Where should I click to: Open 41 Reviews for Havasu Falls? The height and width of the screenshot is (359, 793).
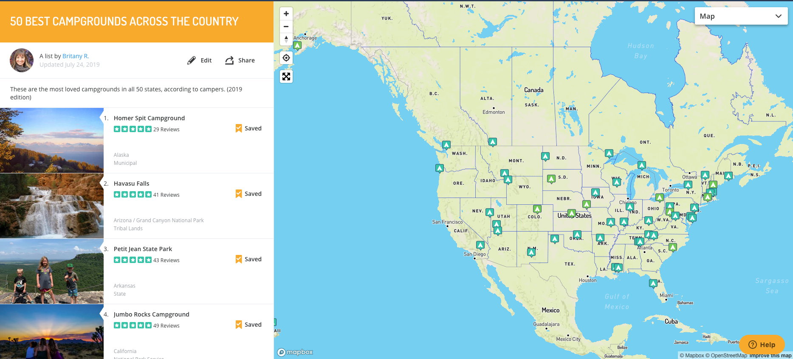[166, 195]
